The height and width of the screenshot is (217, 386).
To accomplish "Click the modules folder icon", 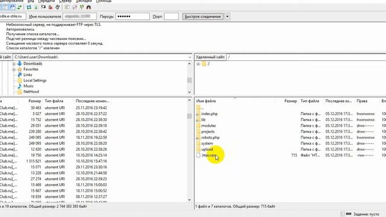I will click(x=198, y=125).
